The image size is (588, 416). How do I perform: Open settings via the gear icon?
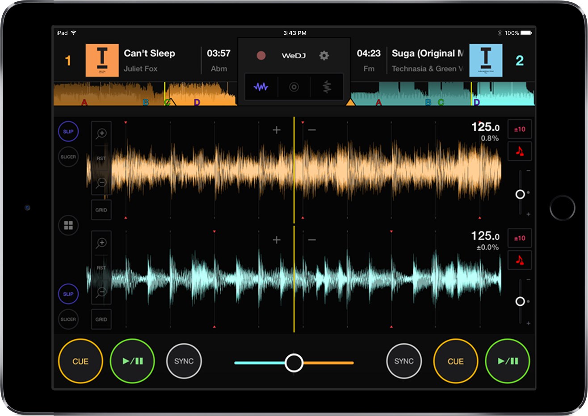(324, 55)
